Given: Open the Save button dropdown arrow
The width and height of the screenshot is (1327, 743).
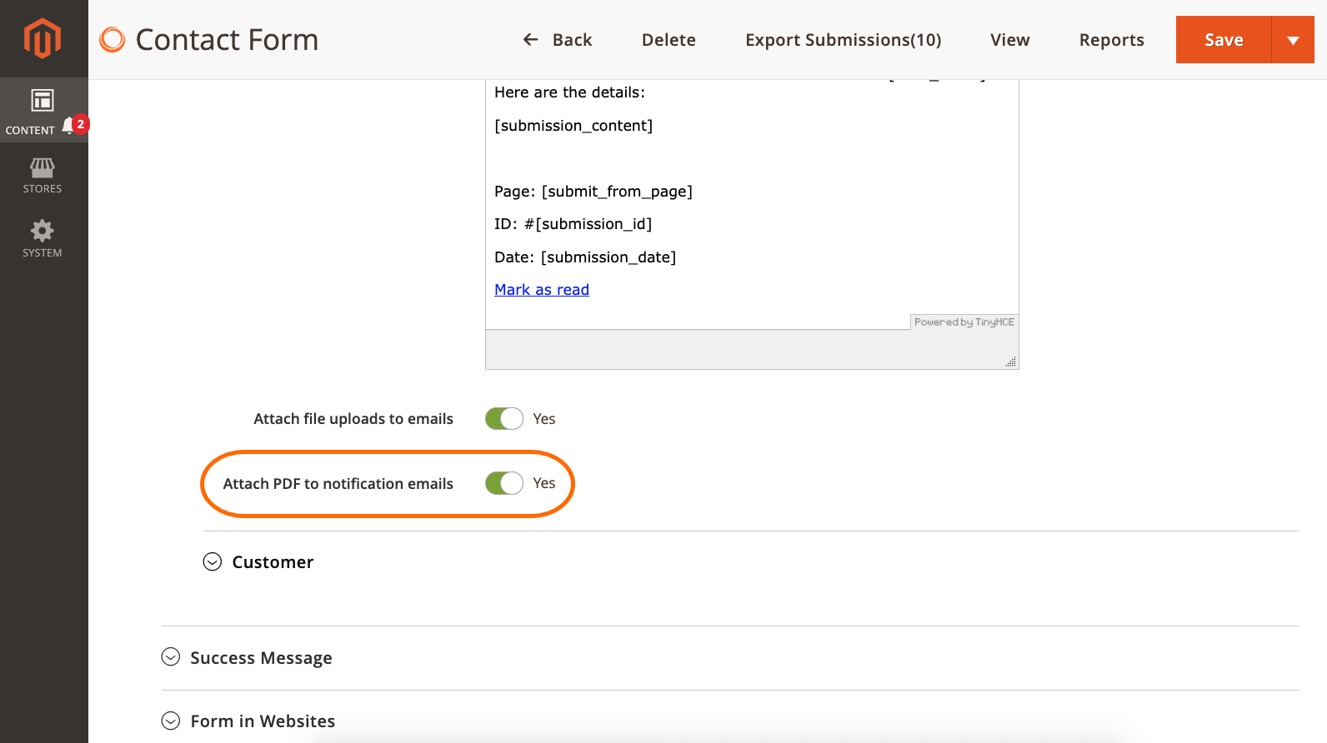Looking at the screenshot, I should [x=1293, y=40].
